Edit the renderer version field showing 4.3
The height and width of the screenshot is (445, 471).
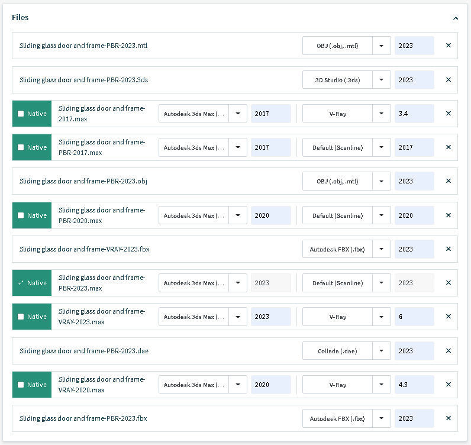click(414, 385)
